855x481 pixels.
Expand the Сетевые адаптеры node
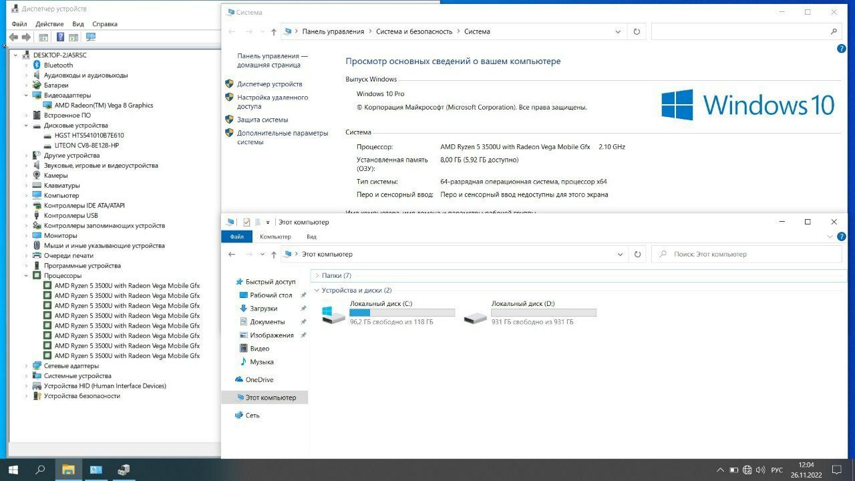(x=27, y=366)
